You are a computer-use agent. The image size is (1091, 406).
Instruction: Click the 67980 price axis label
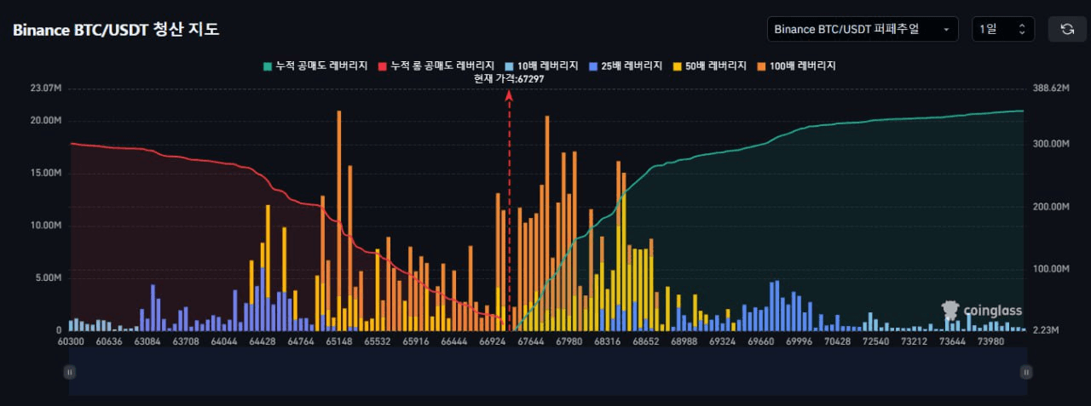pos(569,341)
